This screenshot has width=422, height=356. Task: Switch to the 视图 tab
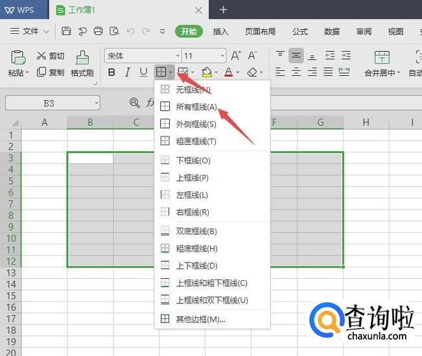395,32
